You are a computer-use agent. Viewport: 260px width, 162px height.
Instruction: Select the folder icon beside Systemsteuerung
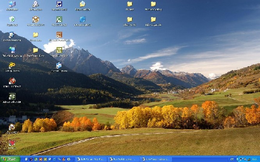click(36, 35)
